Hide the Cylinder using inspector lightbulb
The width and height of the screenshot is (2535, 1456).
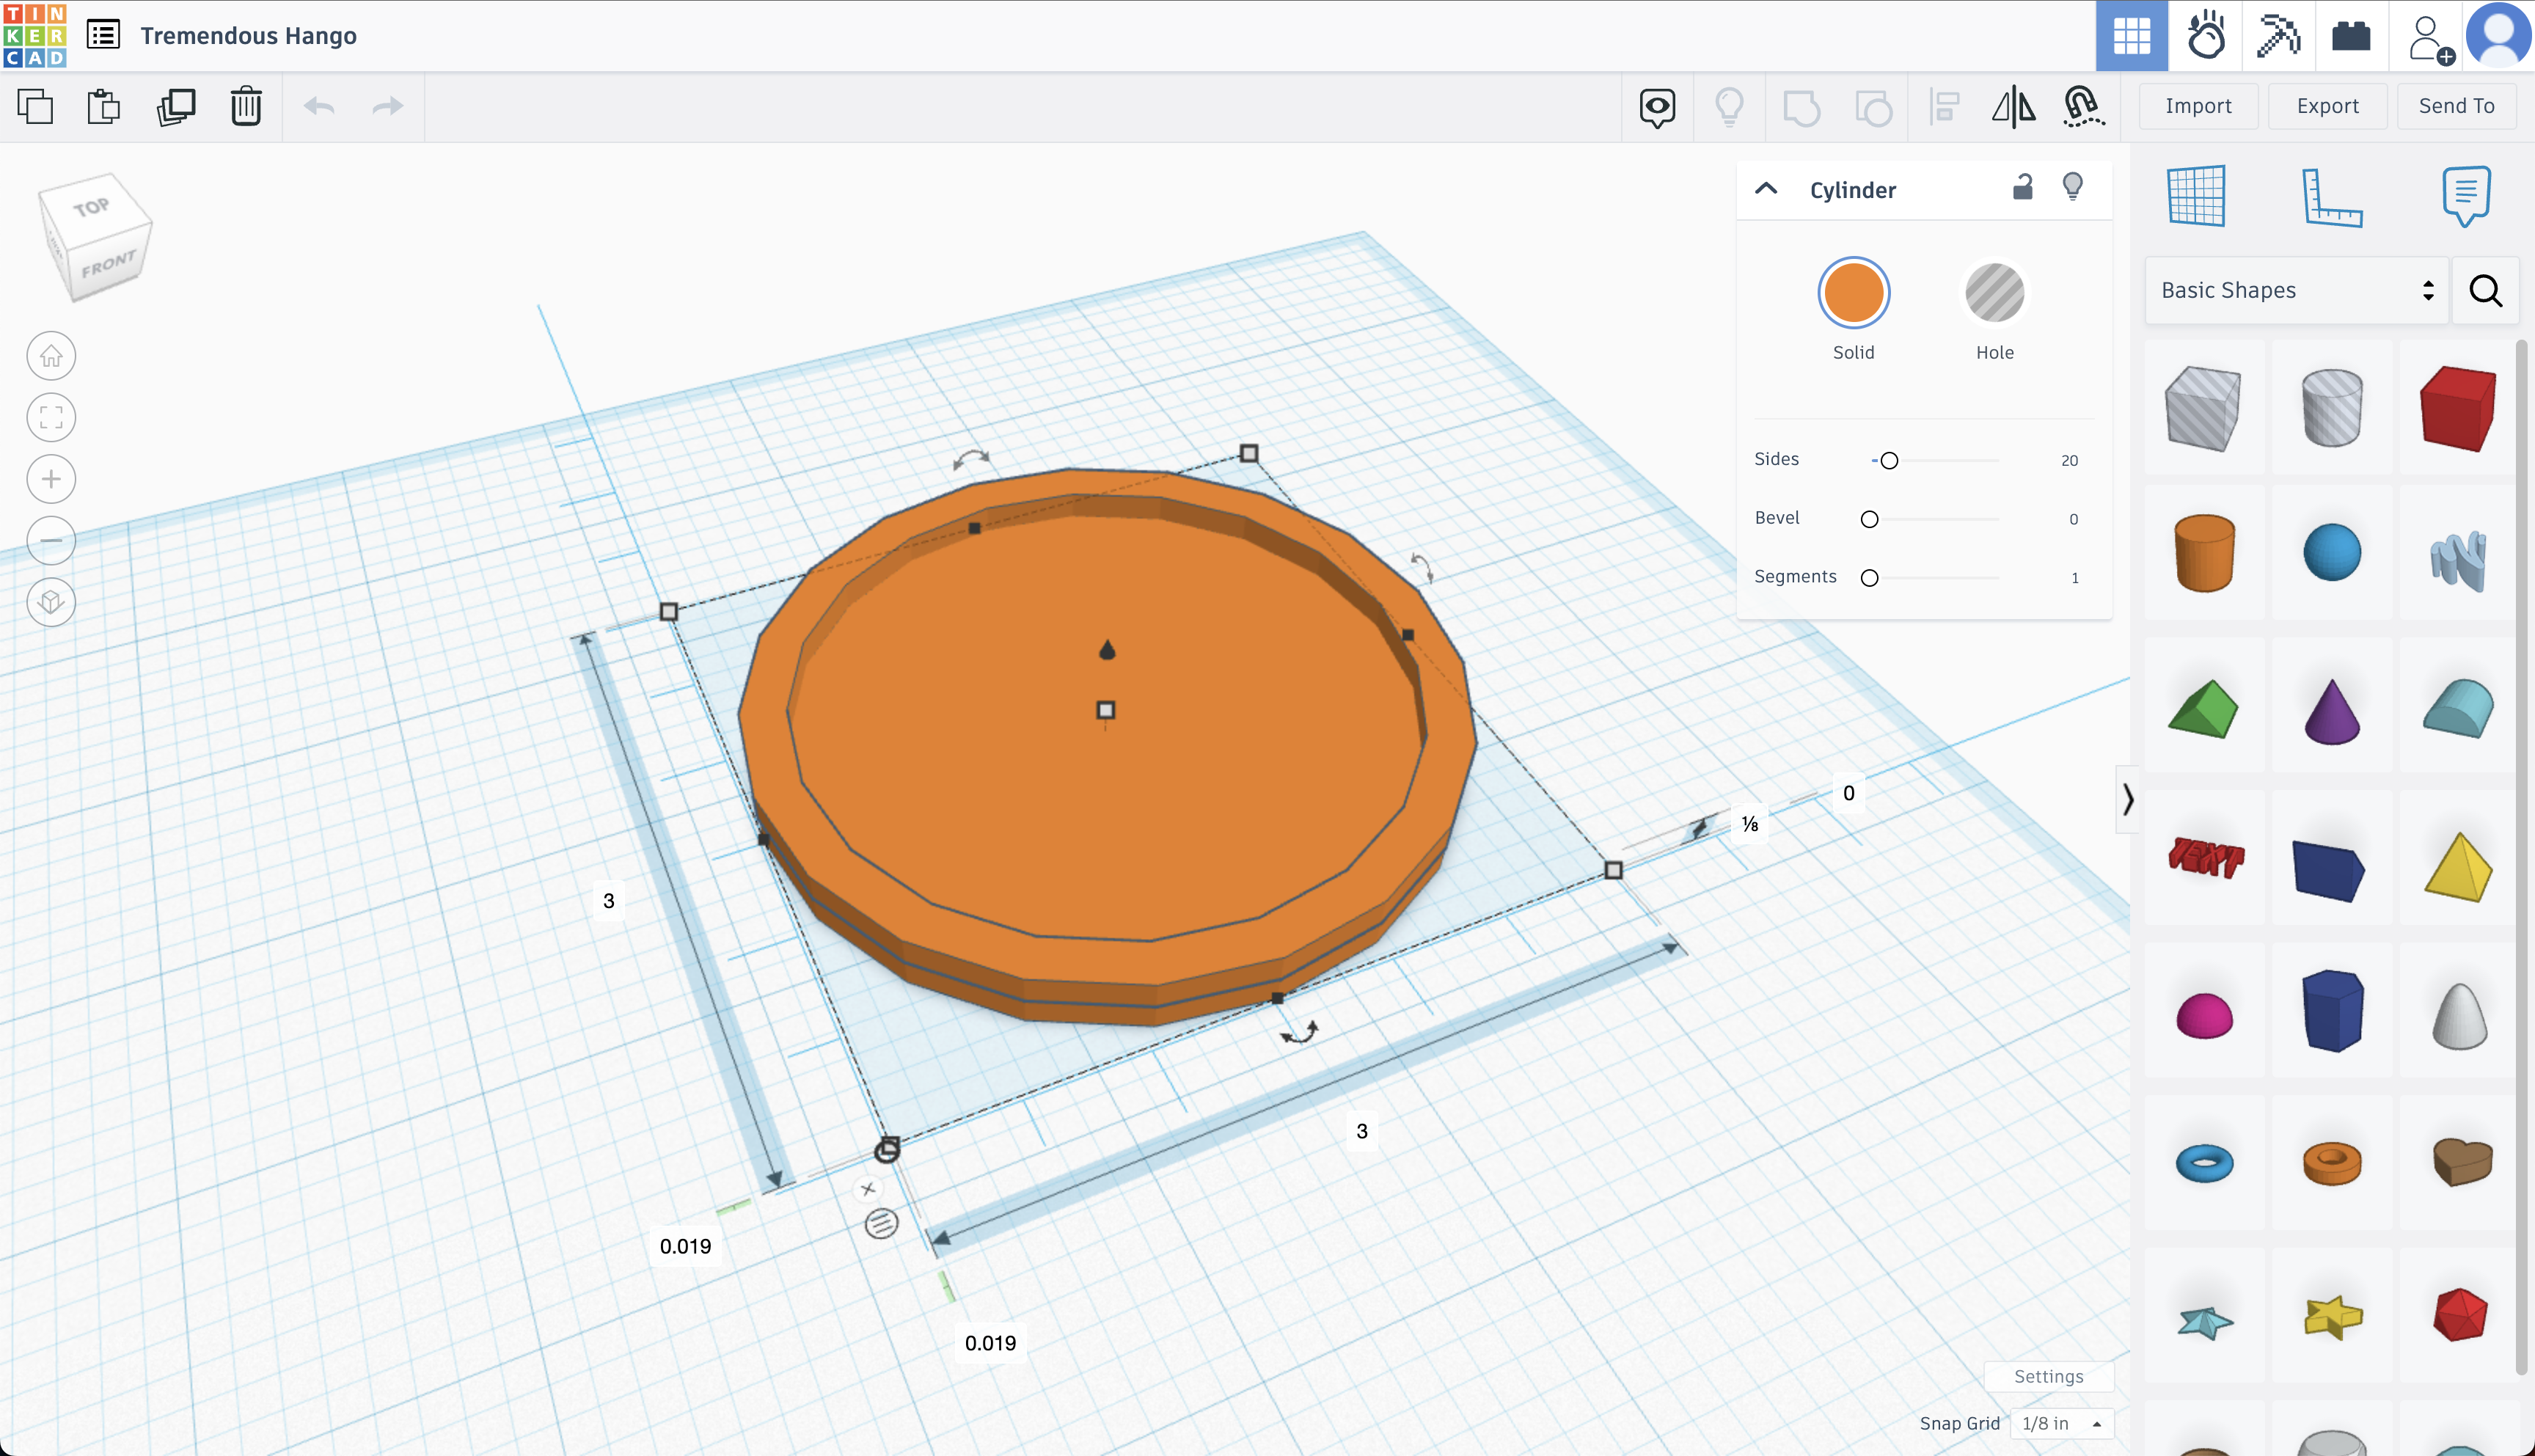coord(2072,187)
